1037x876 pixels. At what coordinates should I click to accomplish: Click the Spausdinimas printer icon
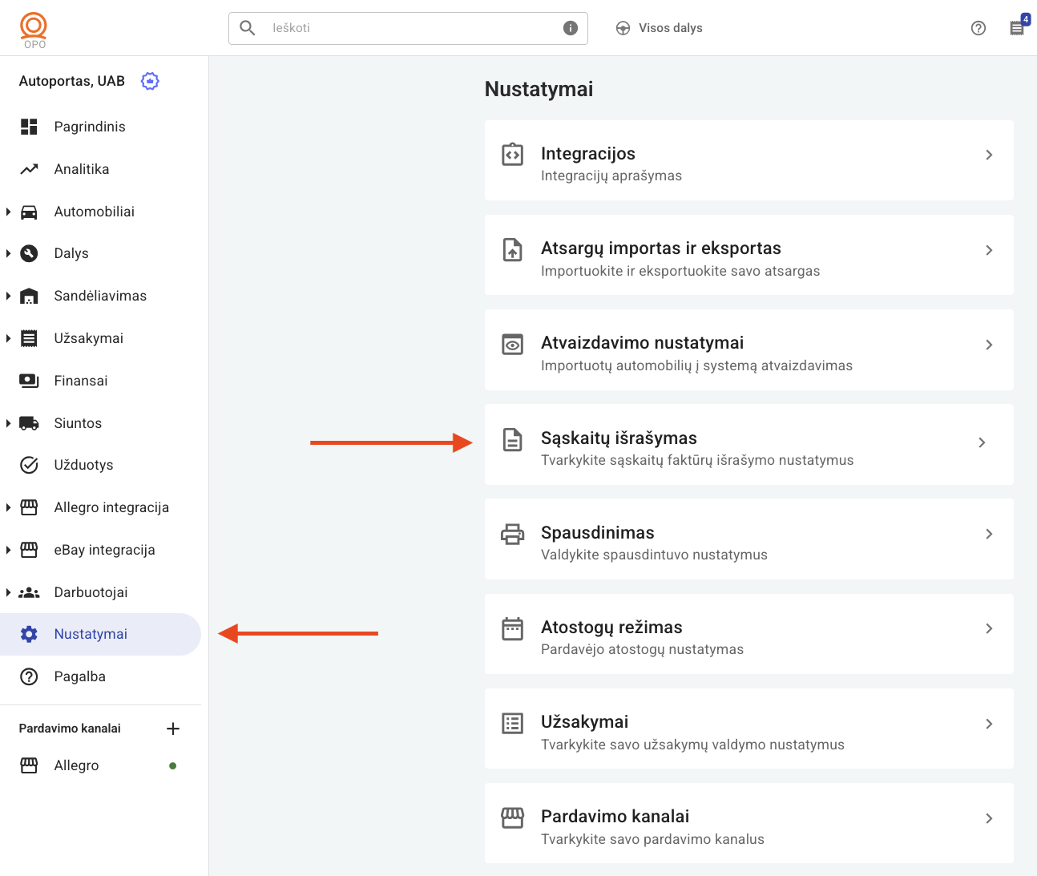(512, 534)
